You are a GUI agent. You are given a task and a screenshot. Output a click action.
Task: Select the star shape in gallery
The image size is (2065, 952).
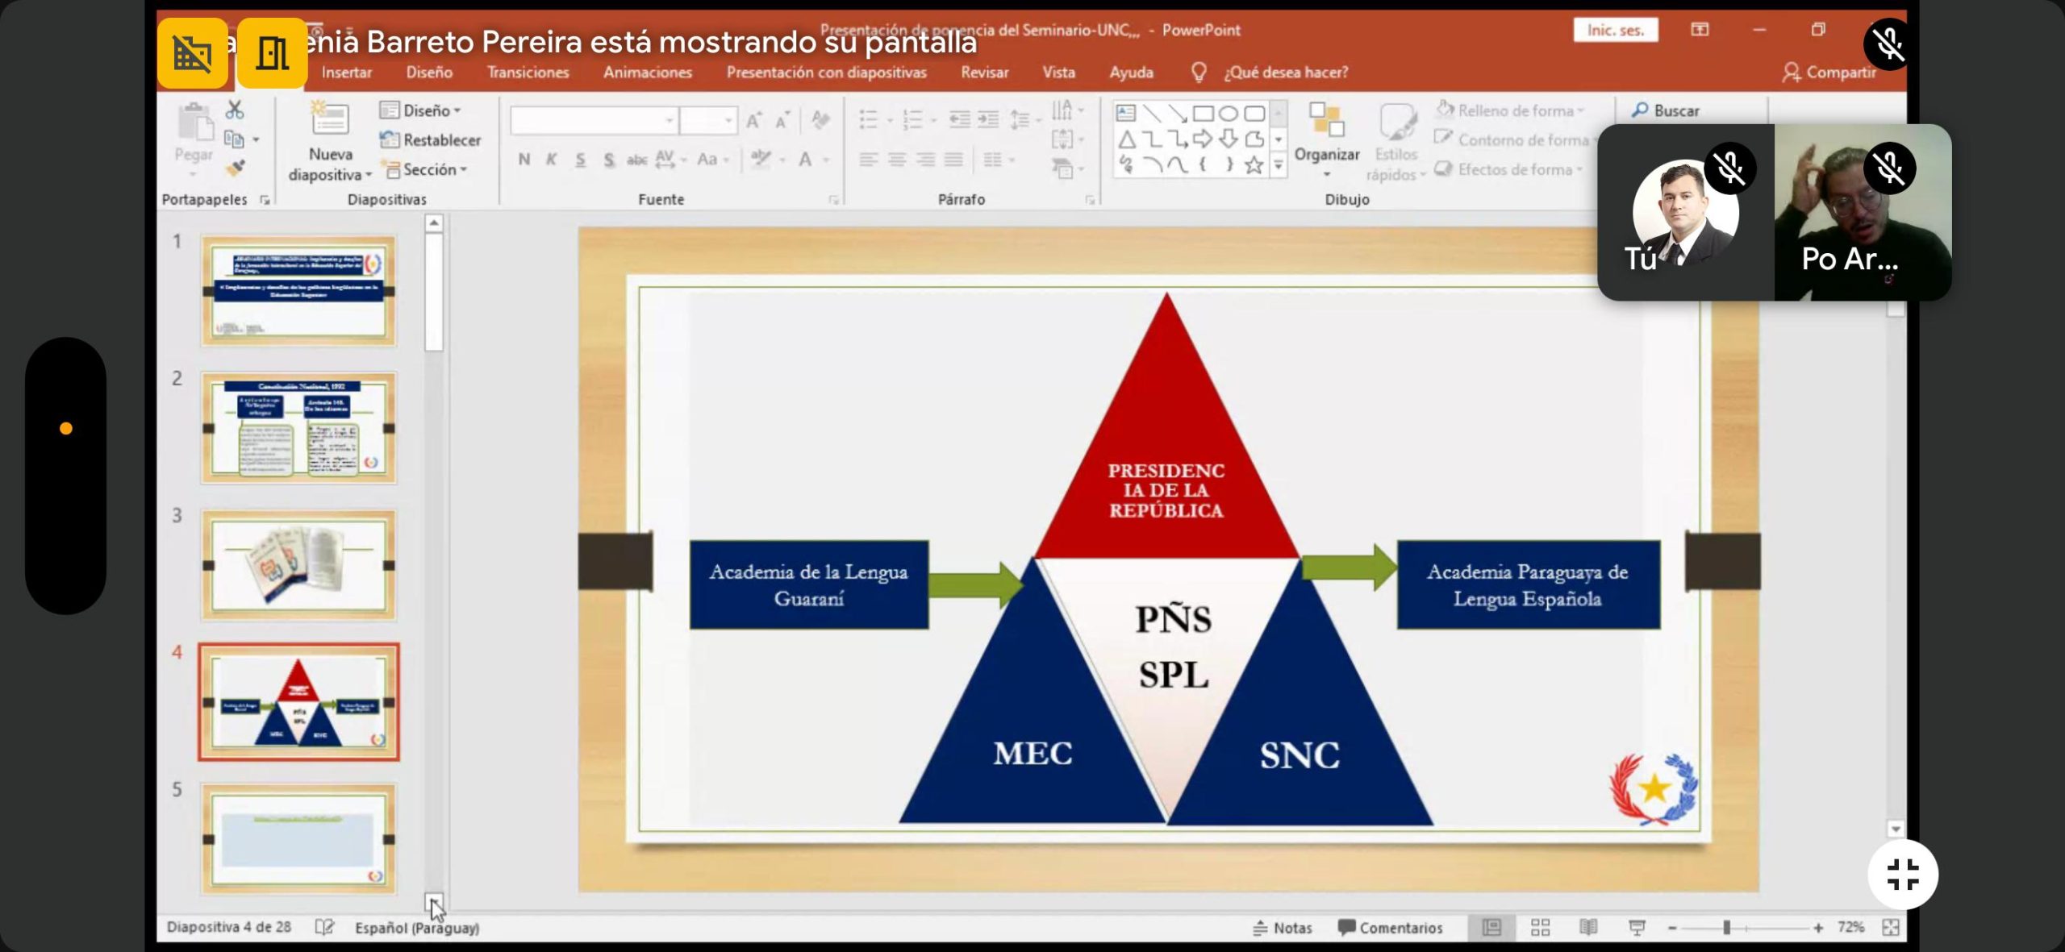(1254, 165)
